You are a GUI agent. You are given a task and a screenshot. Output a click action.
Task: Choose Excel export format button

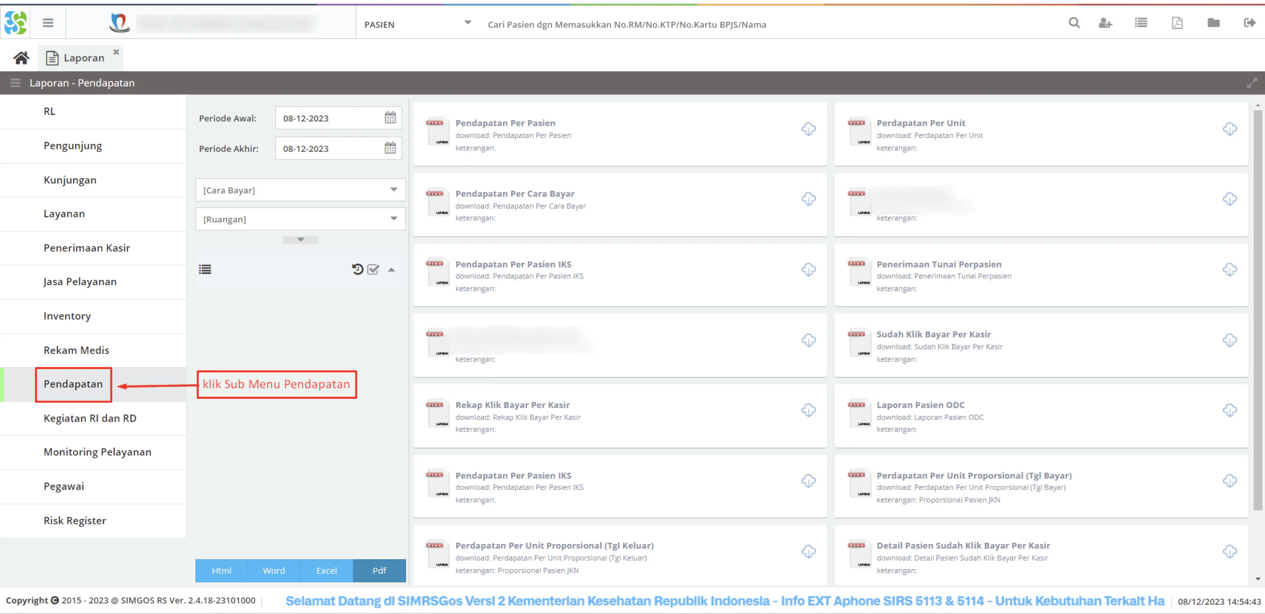(x=327, y=571)
